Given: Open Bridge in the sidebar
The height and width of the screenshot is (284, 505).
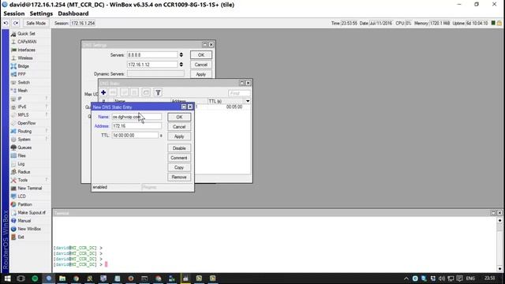Looking at the screenshot, I should click(x=23, y=66).
